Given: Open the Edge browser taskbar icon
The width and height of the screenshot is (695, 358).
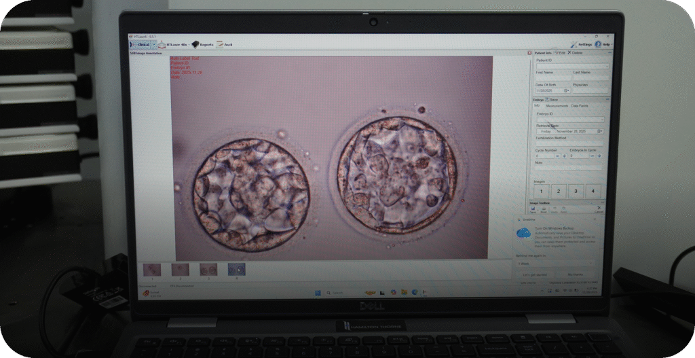Looking at the screenshot, I should (415, 292).
